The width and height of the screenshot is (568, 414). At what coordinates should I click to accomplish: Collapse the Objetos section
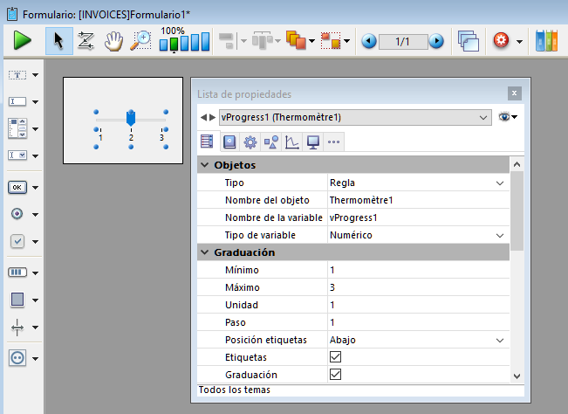[x=205, y=165]
